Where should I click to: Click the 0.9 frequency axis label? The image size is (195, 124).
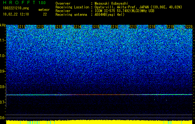(x=2, y=71)
